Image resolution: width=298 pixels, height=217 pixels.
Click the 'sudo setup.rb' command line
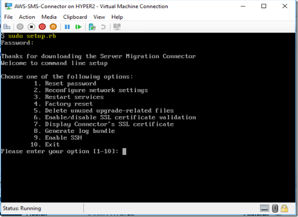(x=32, y=36)
